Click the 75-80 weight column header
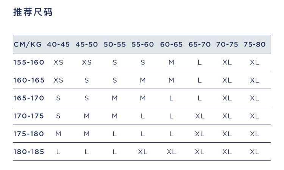 254,44
